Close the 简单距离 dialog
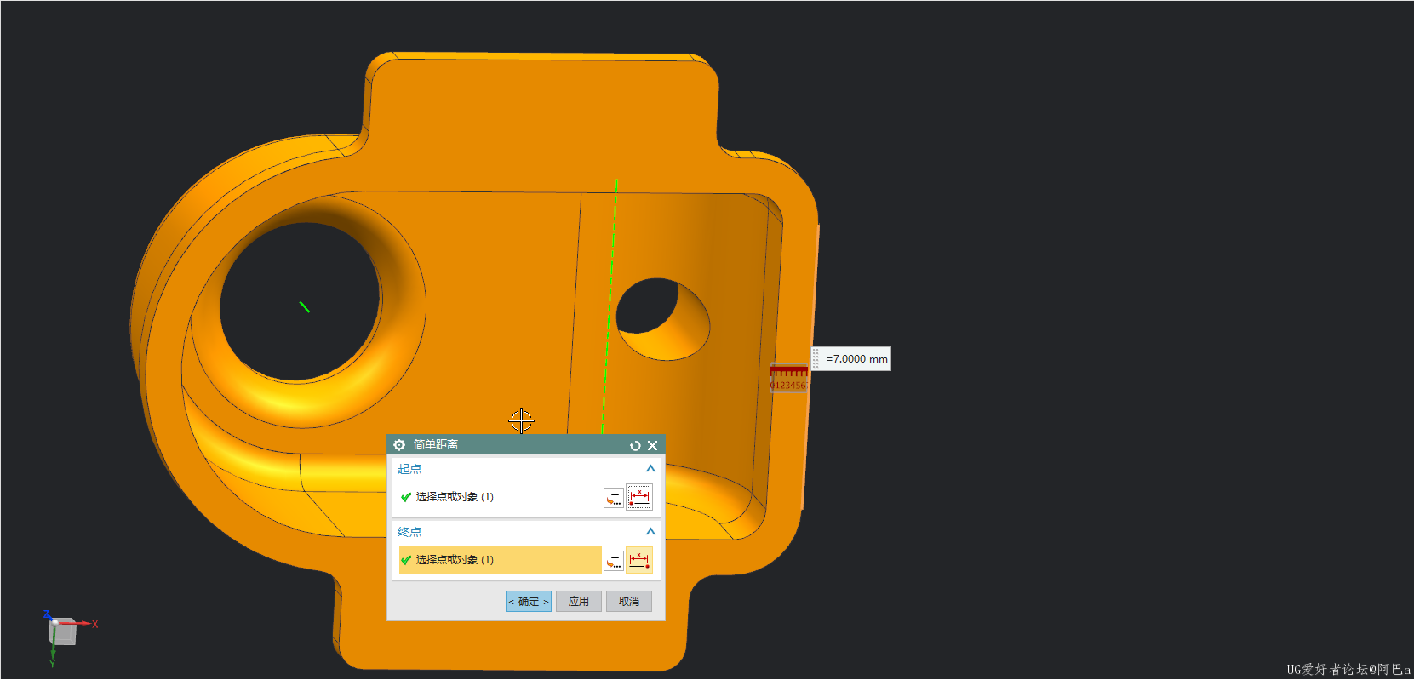1414x680 pixels. pyautogui.click(x=652, y=446)
